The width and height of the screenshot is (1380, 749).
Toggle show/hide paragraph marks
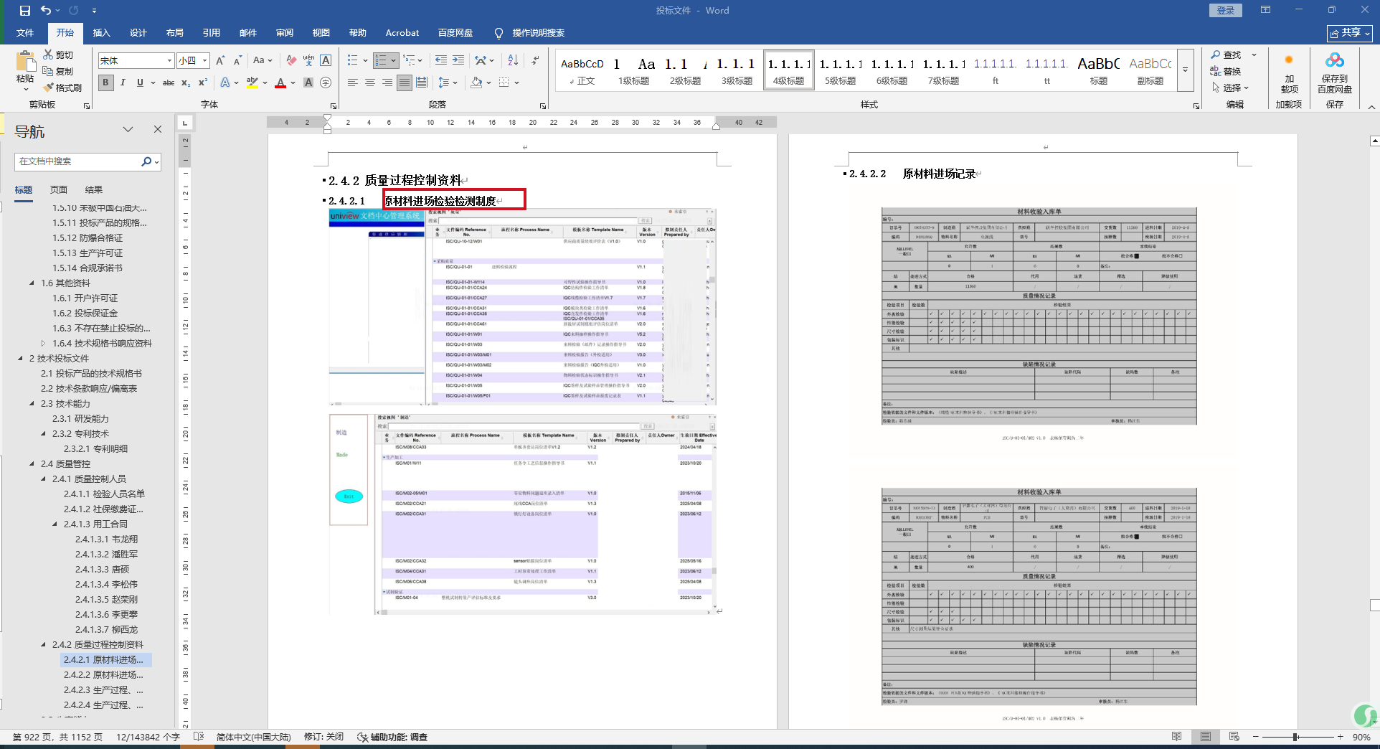(x=535, y=60)
